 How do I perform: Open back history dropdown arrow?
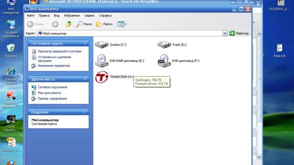(x=47, y=24)
